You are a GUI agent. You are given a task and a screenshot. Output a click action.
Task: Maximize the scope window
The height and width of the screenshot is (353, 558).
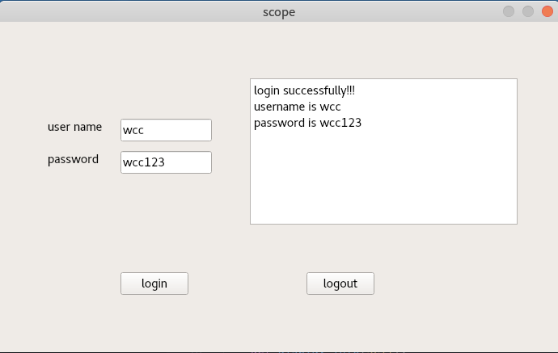point(527,11)
